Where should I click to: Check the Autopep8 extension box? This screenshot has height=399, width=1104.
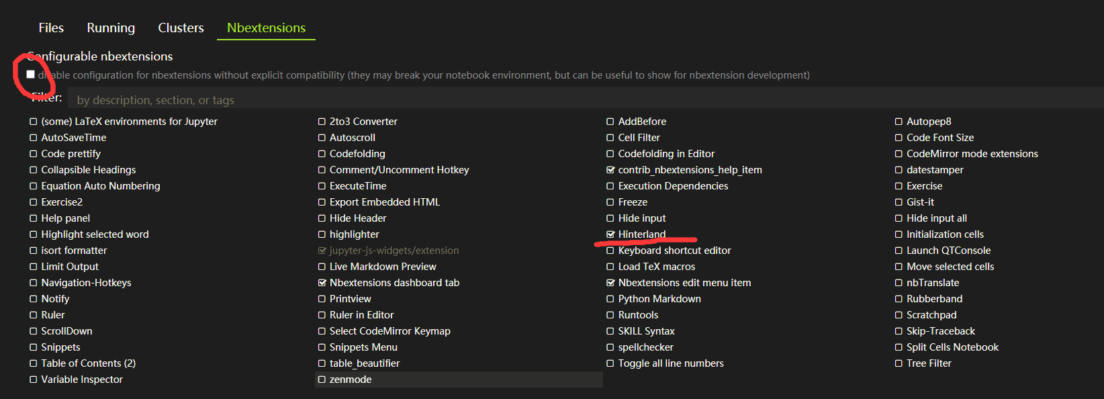pos(899,122)
